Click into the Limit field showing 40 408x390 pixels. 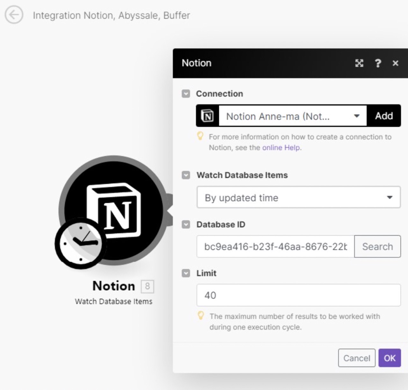pos(299,295)
